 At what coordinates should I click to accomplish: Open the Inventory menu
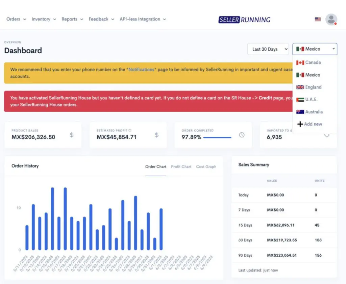[44, 19]
